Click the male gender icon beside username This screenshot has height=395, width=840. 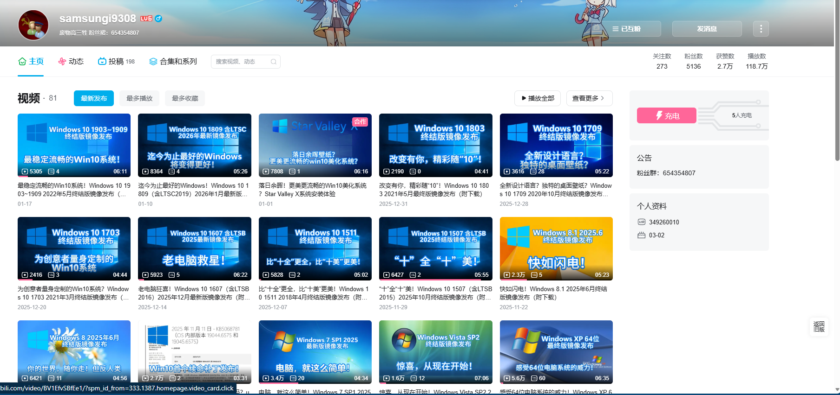point(158,19)
